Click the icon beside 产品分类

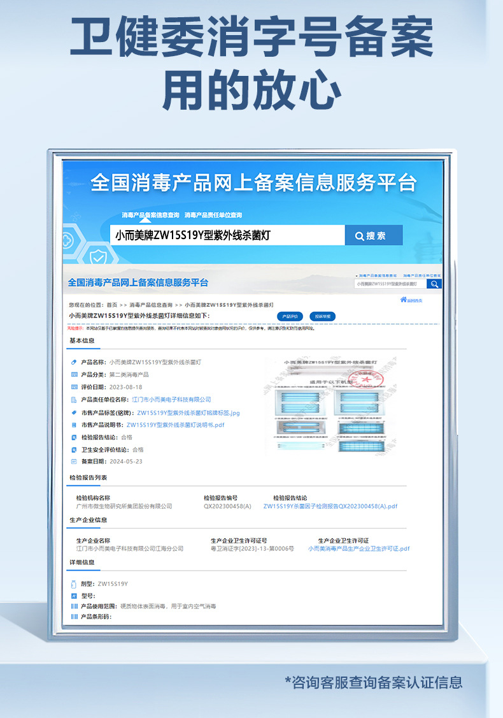74,374
